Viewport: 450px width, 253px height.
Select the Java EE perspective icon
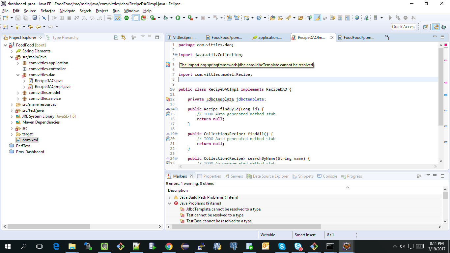tap(436, 27)
